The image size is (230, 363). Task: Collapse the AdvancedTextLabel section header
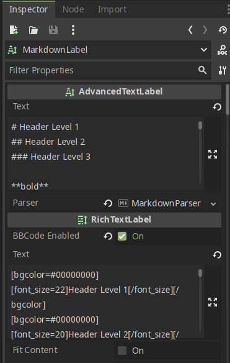[x=114, y=91]
